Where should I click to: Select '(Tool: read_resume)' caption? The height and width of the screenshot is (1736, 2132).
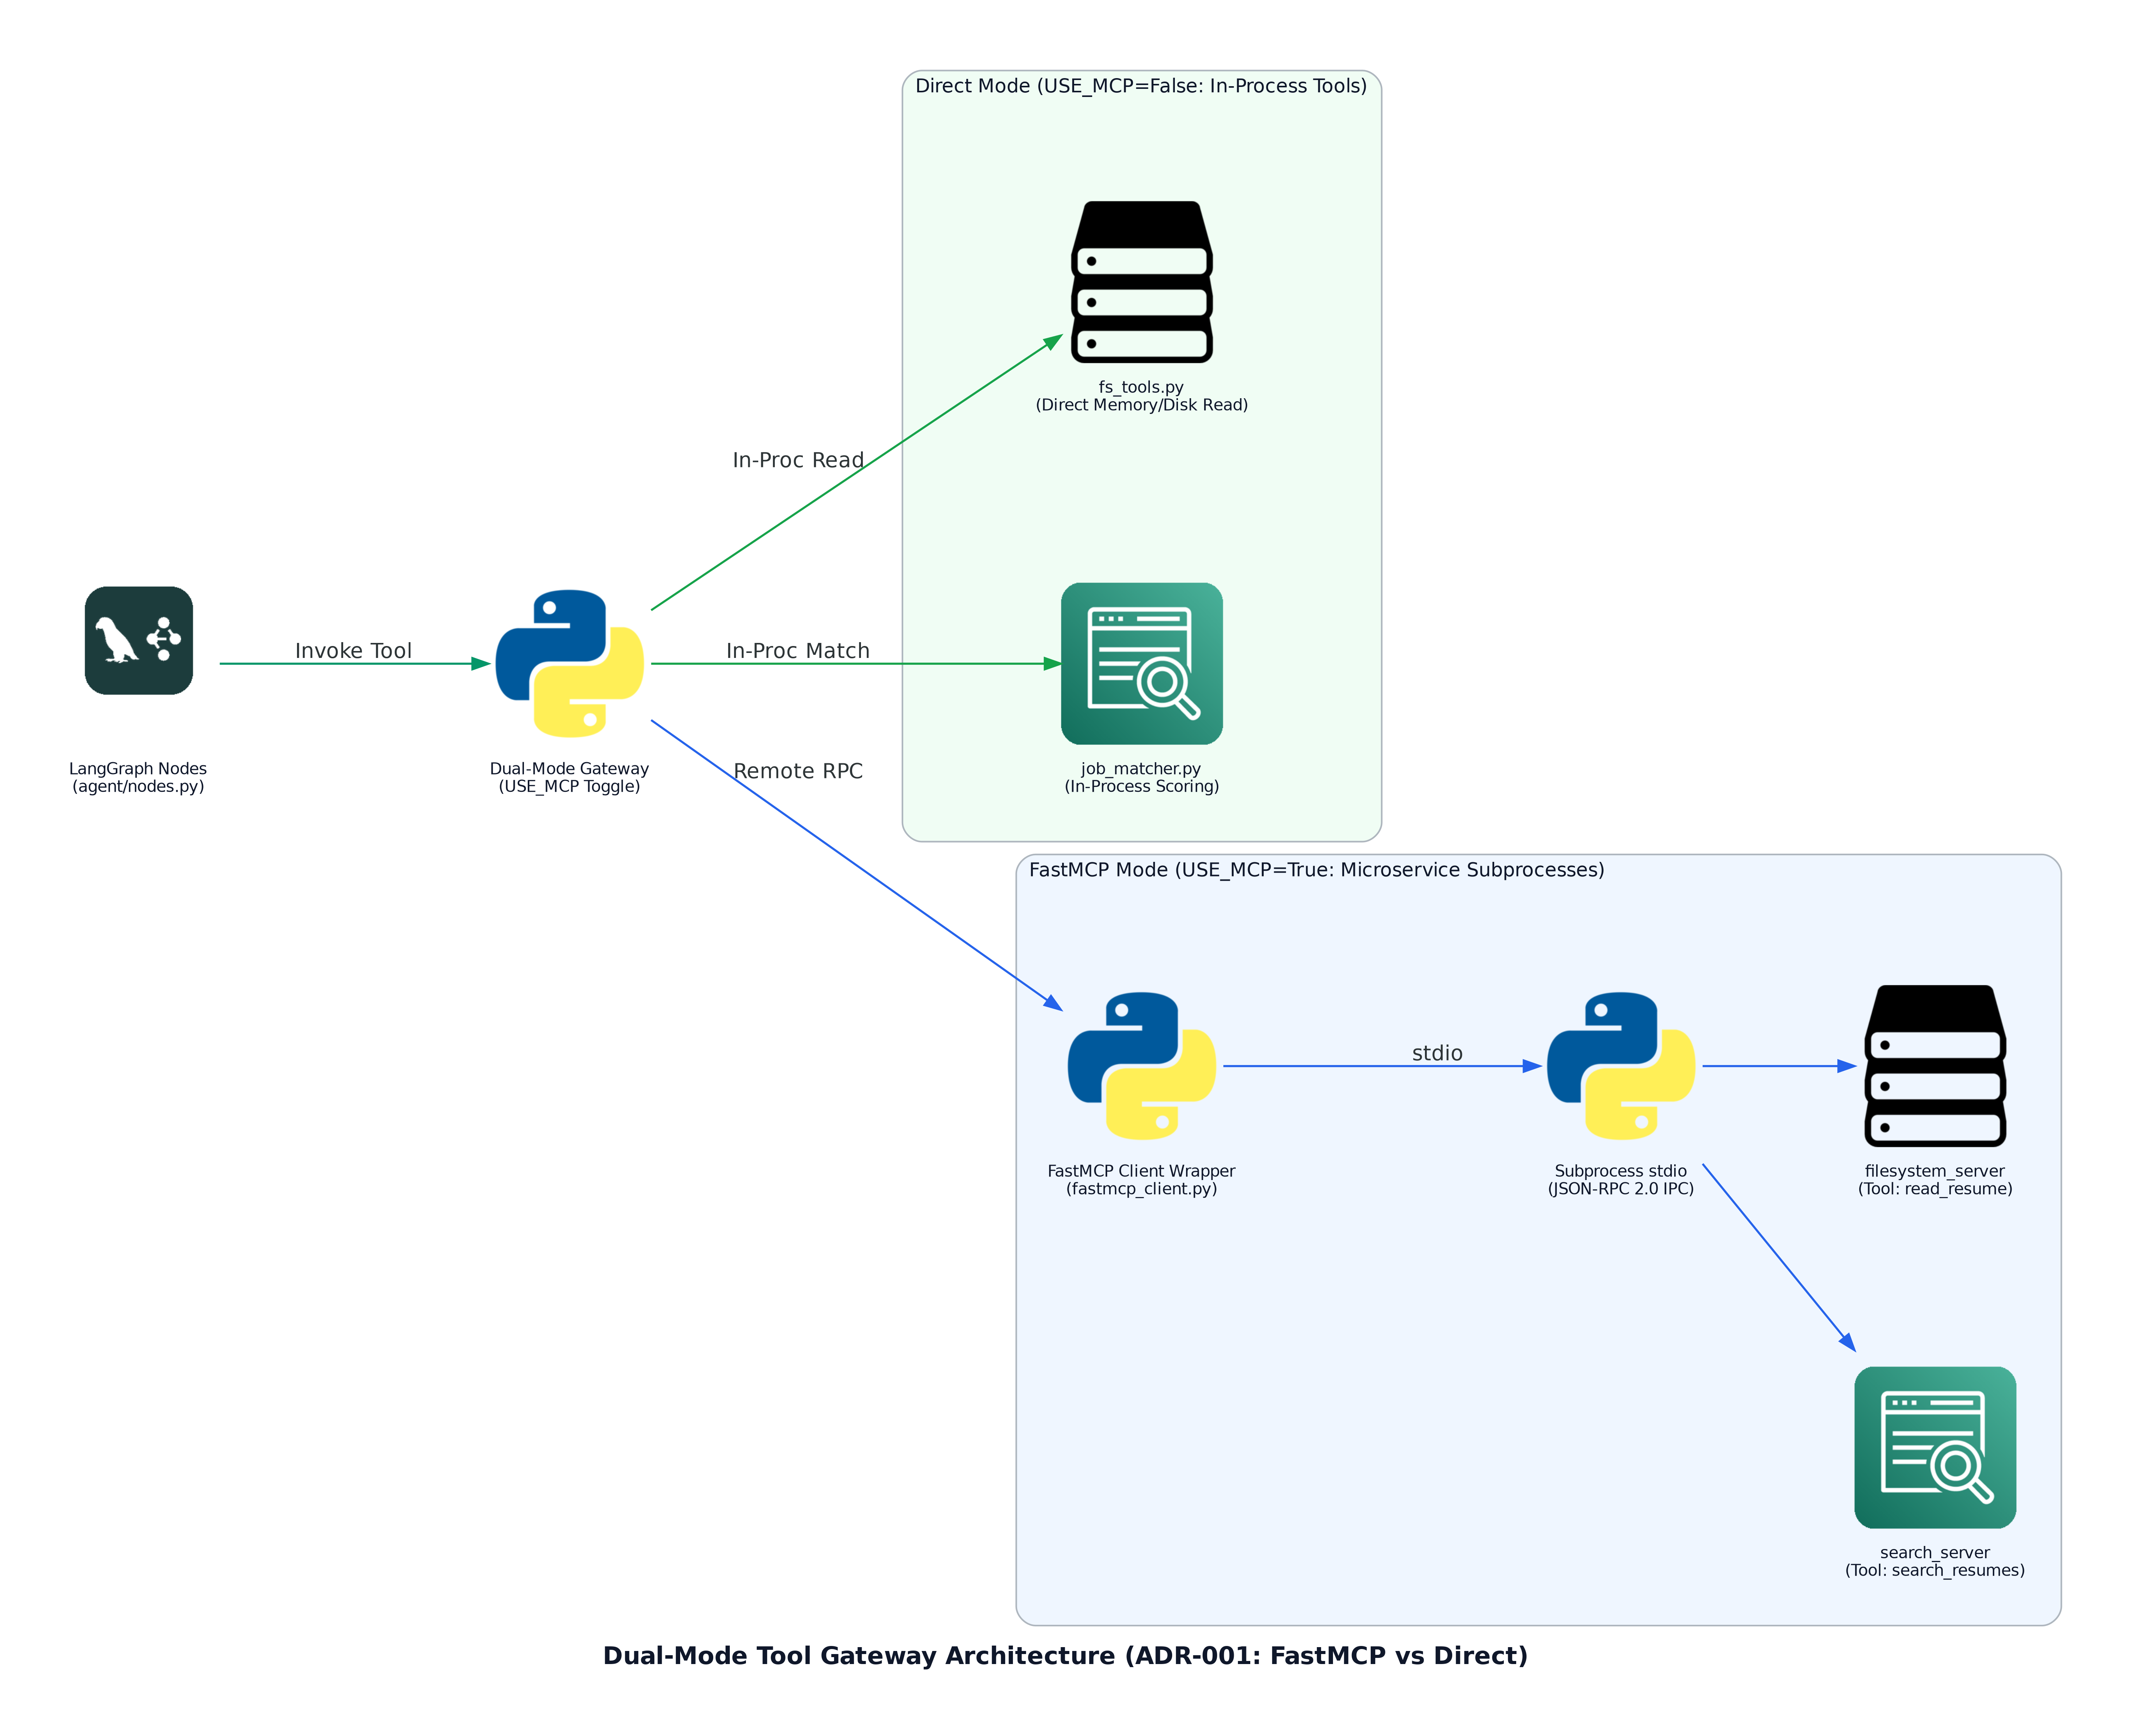1935,1189
